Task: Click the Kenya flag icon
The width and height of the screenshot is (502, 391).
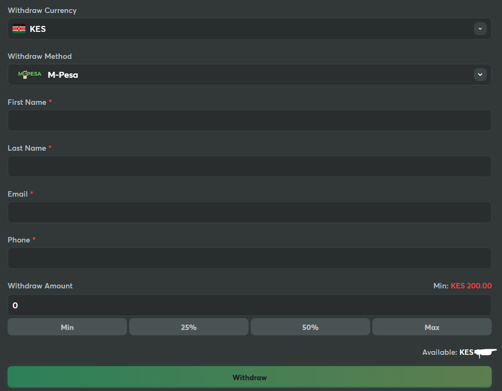Action: click(19, 29)
